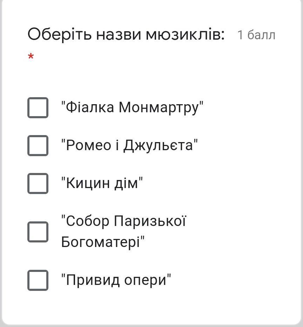Screen dimensions: 303x327
Task: Click the question title "Оберіть назви мюзиклів:"
Action: (x=126, y=34)
